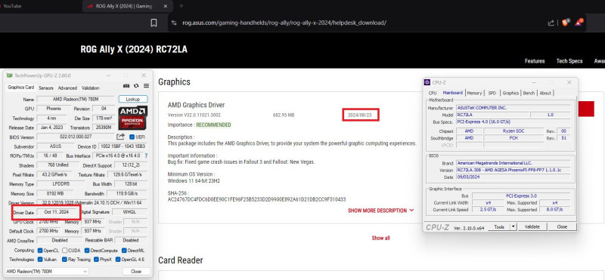605x280 pixels.
Task: Toggle the UEFI checkbox in GPU-Z
Action: pyautogui.click(x=132, y=137)
